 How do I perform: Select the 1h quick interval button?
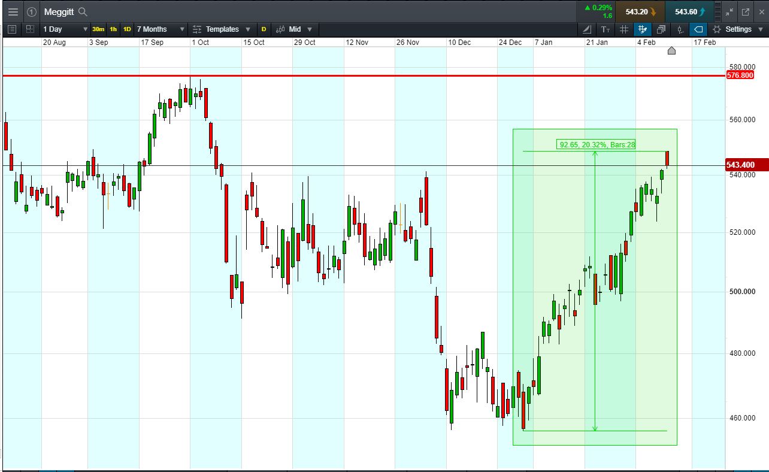click(x=113, y=29)
